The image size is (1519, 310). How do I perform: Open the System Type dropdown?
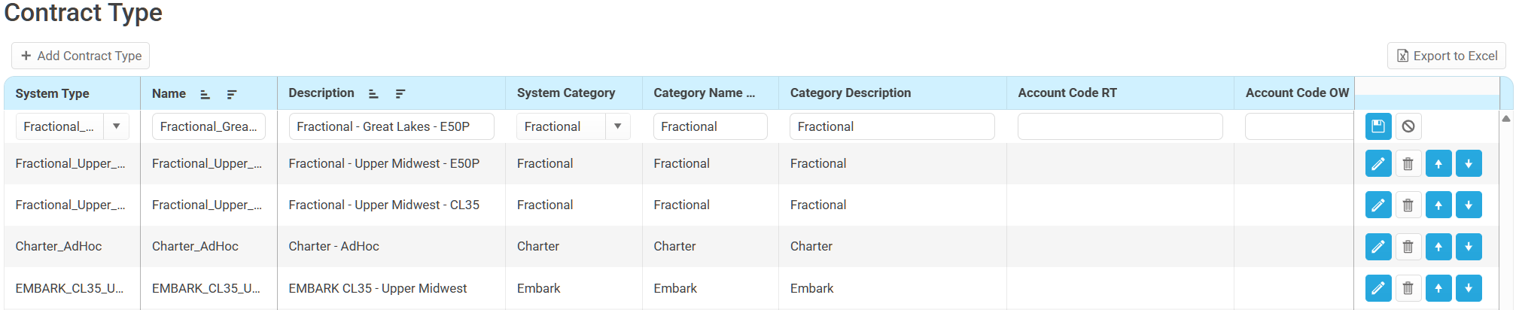(x=117, y=126)
